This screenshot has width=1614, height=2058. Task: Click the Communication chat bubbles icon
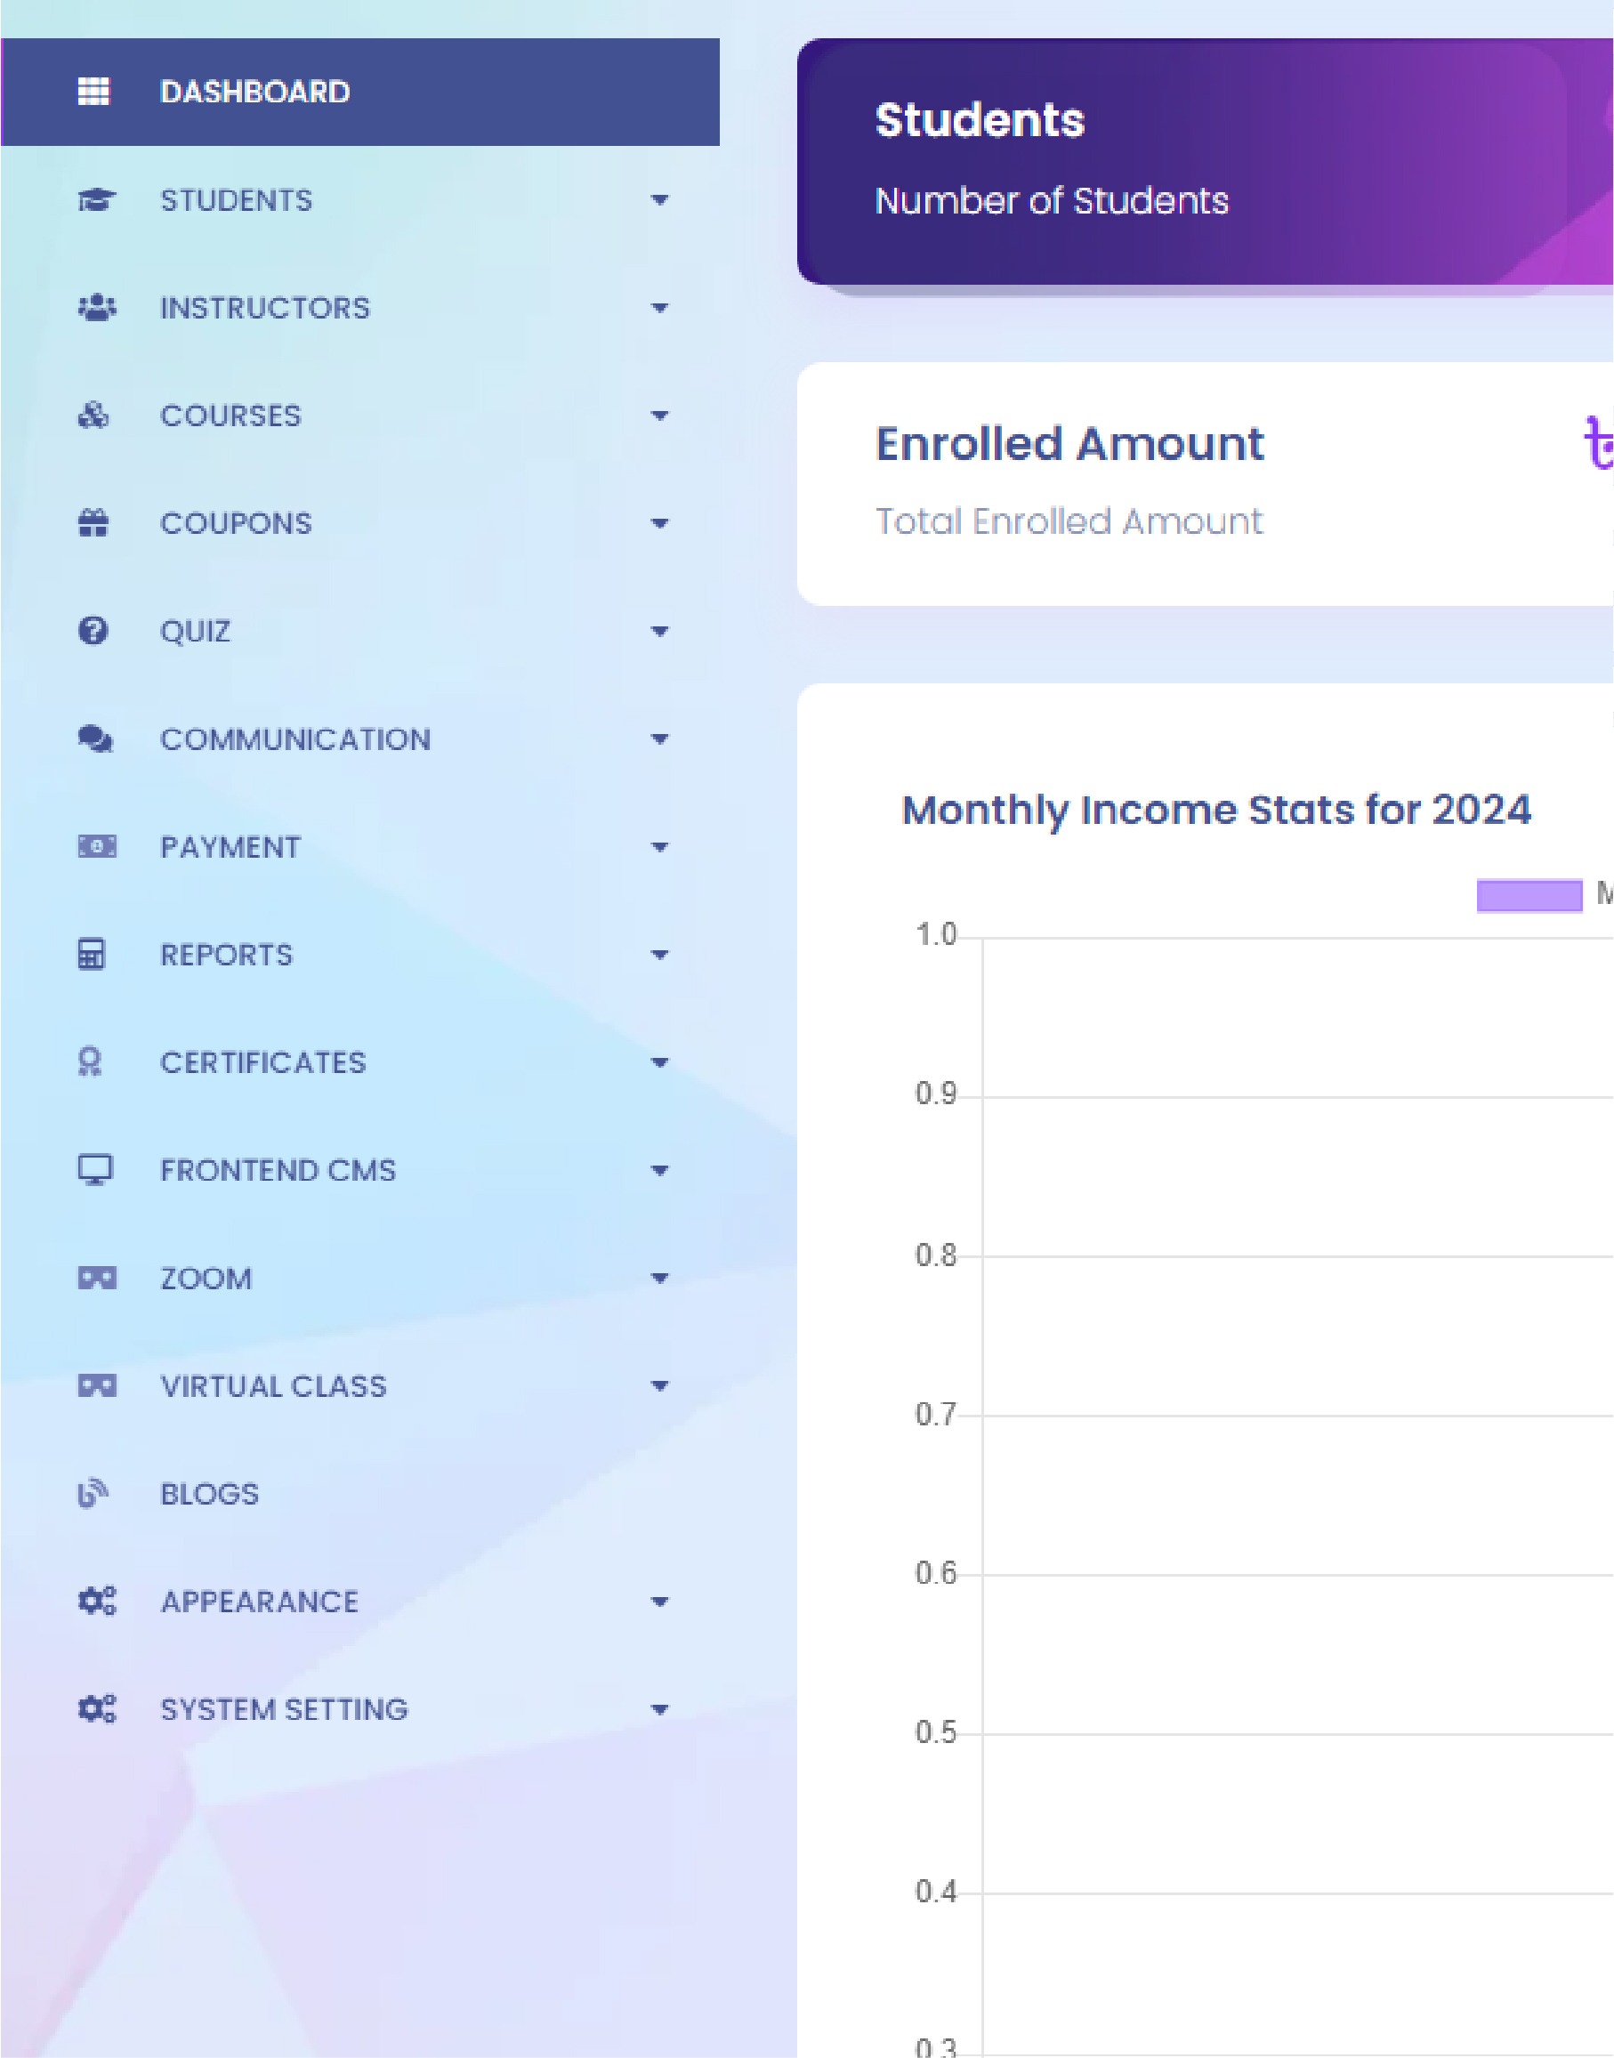(x=95, y=738)
